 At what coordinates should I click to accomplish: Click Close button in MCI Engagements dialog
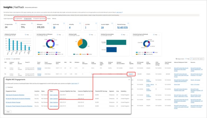click(x=8, y=112)
